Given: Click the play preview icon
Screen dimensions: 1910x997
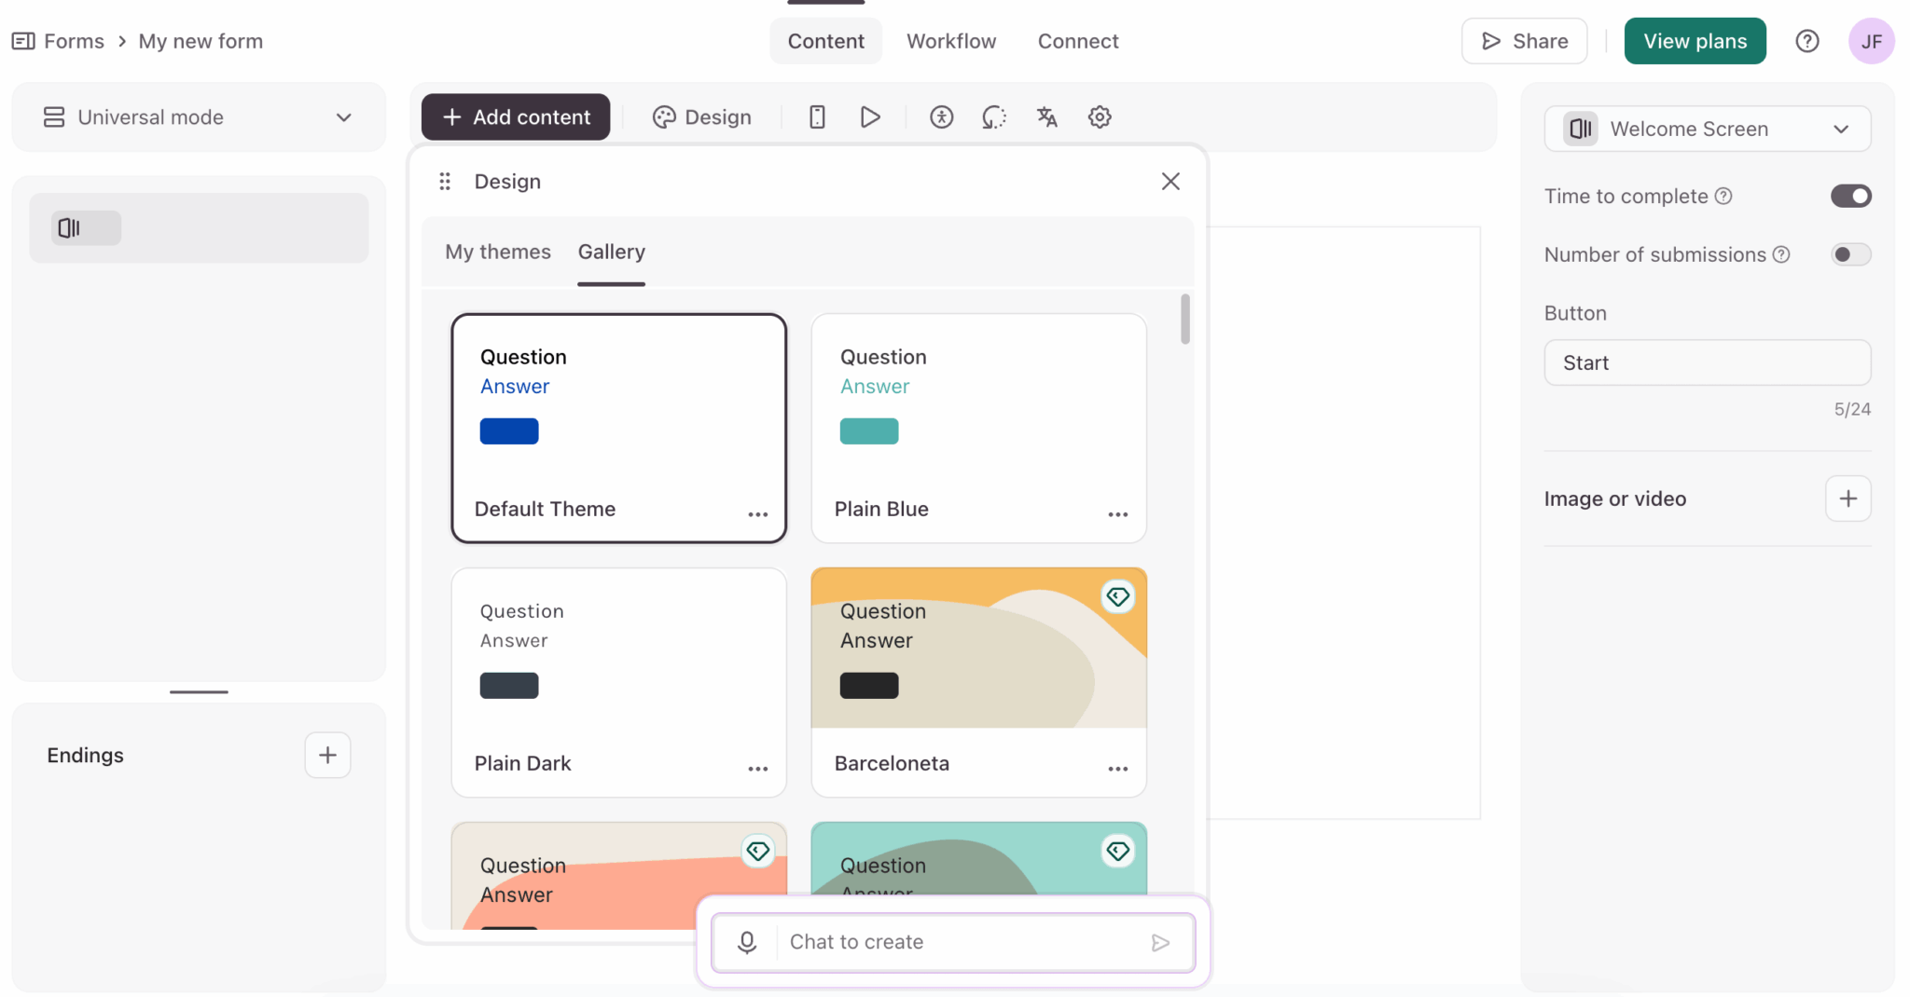Looking at the screenshot, I should (869, 117).
